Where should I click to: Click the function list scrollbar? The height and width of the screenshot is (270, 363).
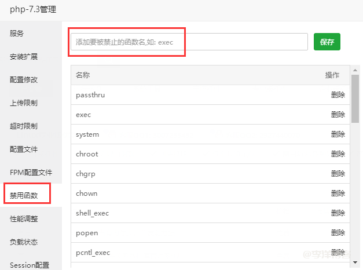pyautogui.click(x=355, y=98)
